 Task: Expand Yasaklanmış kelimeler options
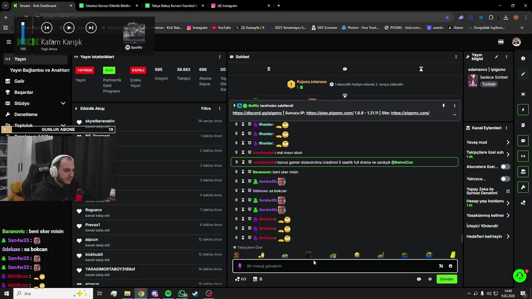click(508, 216)
